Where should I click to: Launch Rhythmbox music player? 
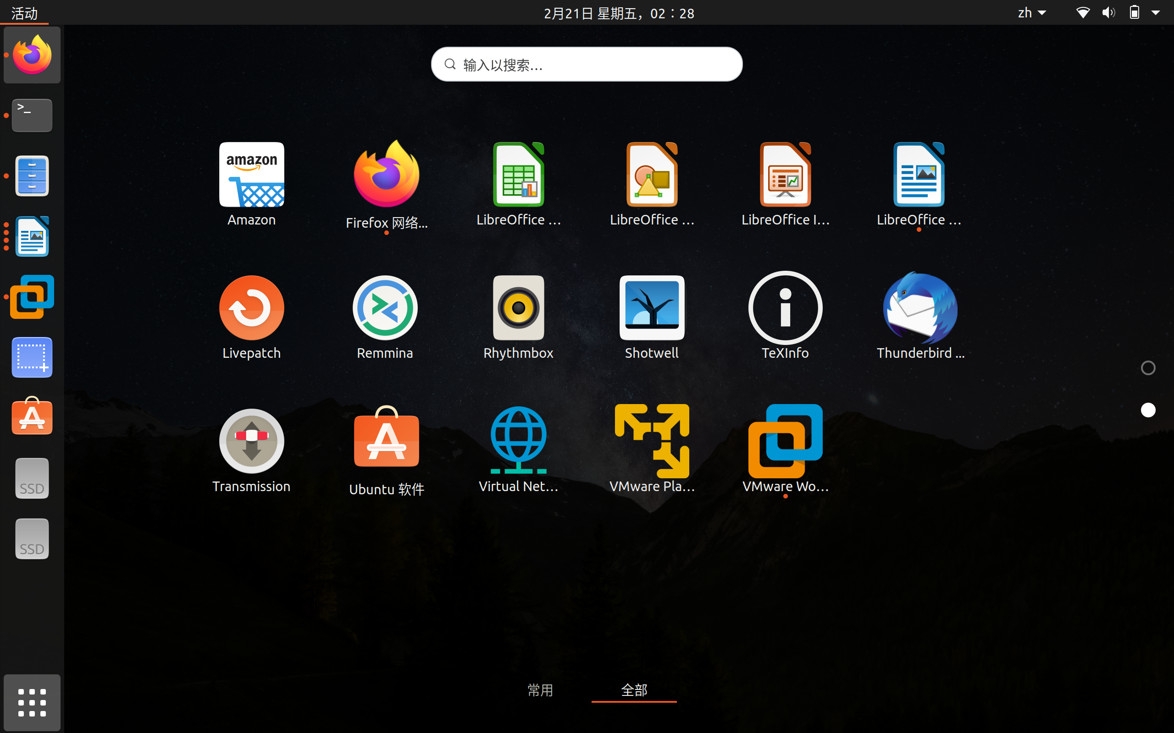[518, 308]
